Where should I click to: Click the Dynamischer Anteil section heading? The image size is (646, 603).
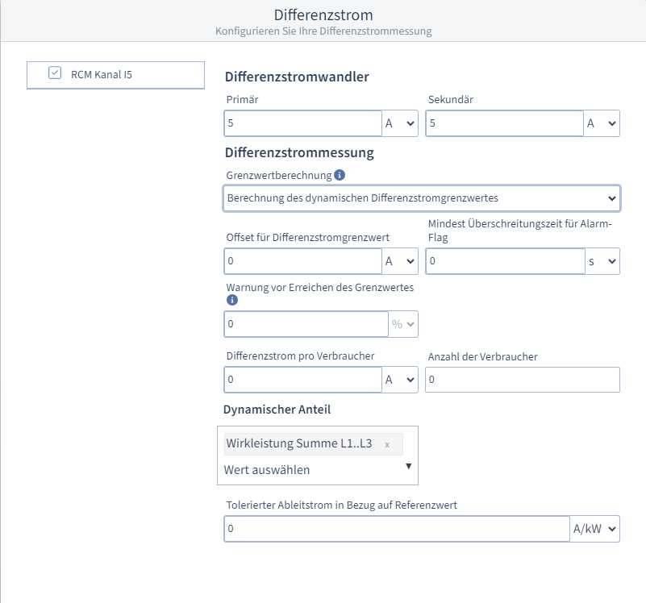click(277, 410)
